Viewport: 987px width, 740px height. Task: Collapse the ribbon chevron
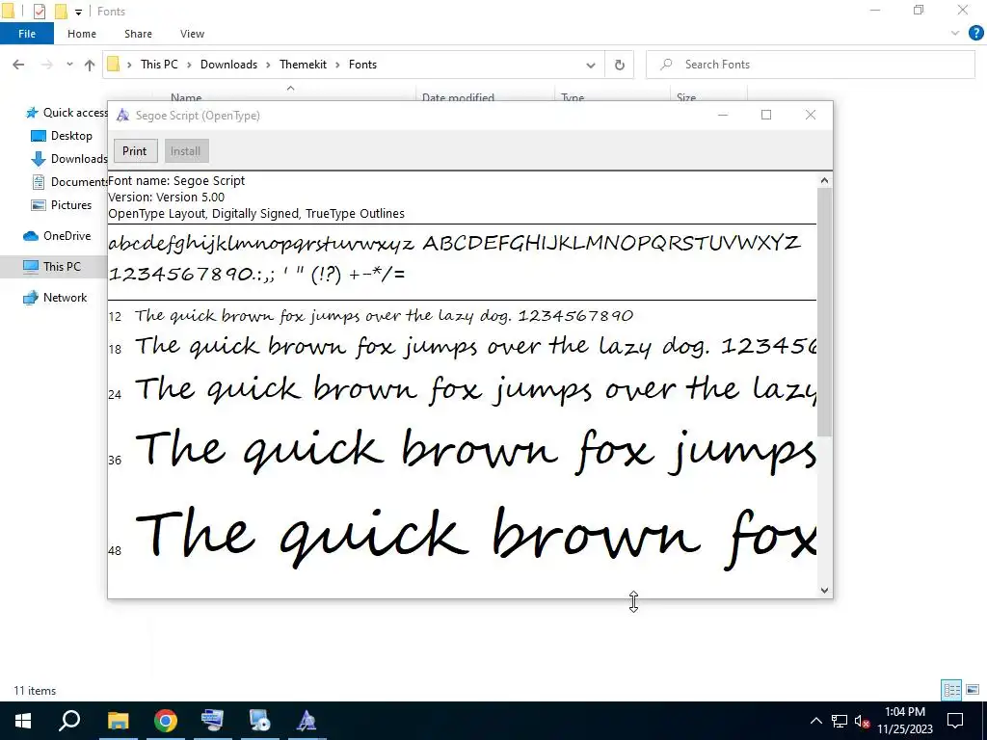pos(955,34)
